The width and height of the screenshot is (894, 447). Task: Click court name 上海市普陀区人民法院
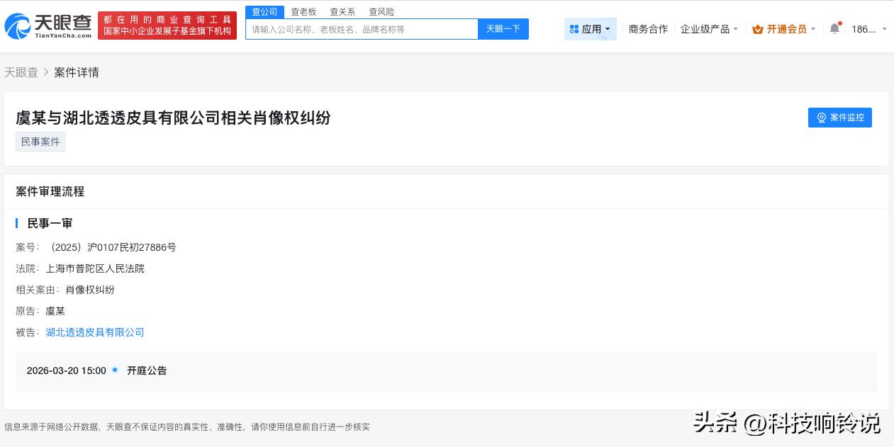click(95, 268)
